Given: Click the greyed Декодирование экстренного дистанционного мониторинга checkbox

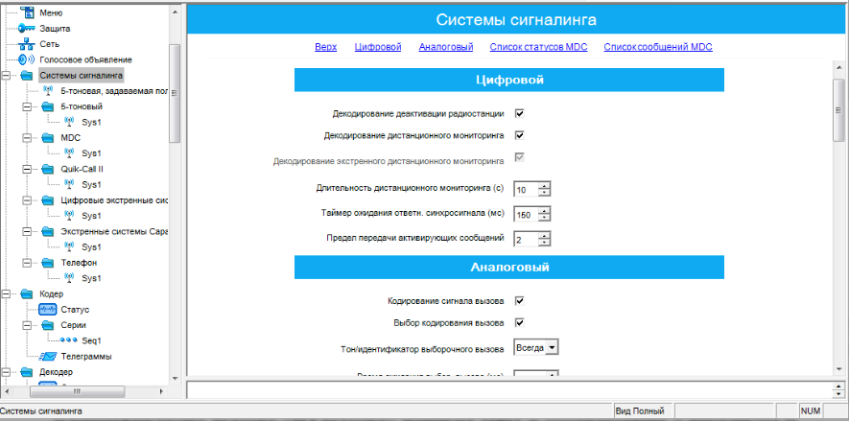Looking at the screenshot, I should pos(520,157).
